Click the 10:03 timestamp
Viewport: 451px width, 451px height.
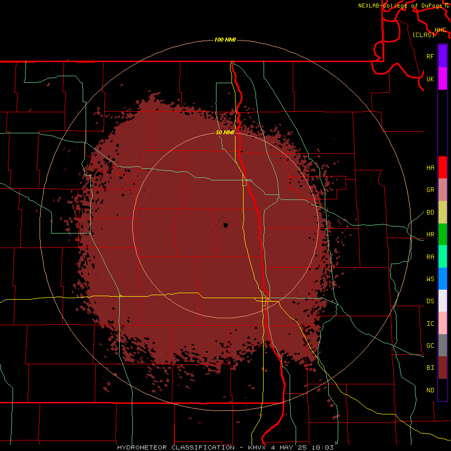323,447
